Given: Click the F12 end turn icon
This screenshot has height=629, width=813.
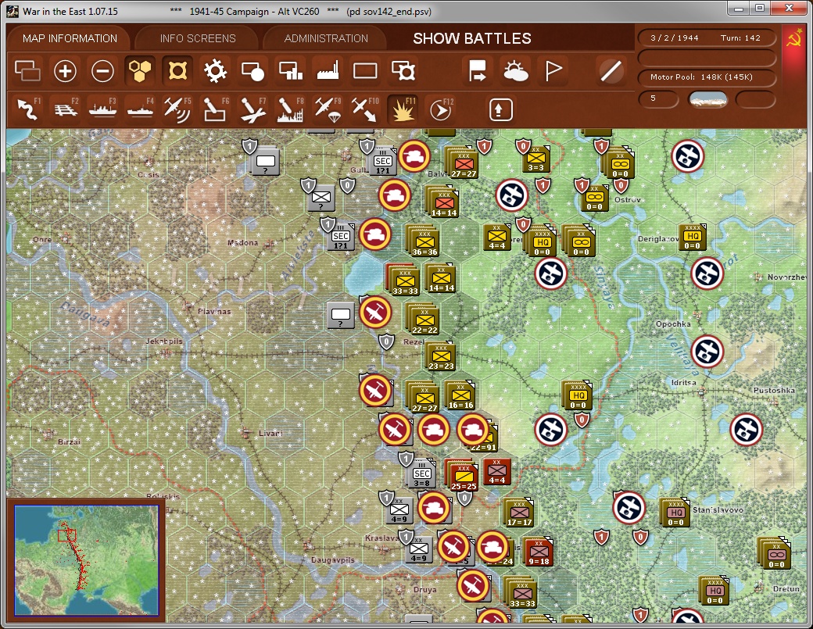Looking at the screenshot, I should pyautogui.click(x=441, y=109).
